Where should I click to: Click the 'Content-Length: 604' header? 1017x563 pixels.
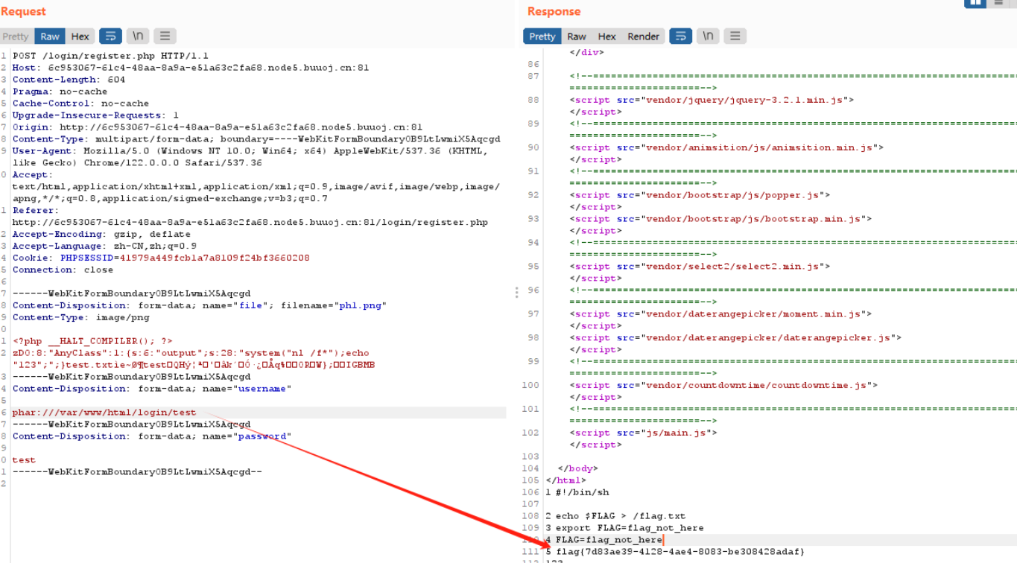pyautogui.click(x=69, y=80)
